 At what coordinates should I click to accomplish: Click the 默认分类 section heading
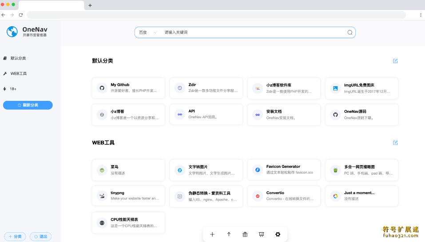[103, 61]
